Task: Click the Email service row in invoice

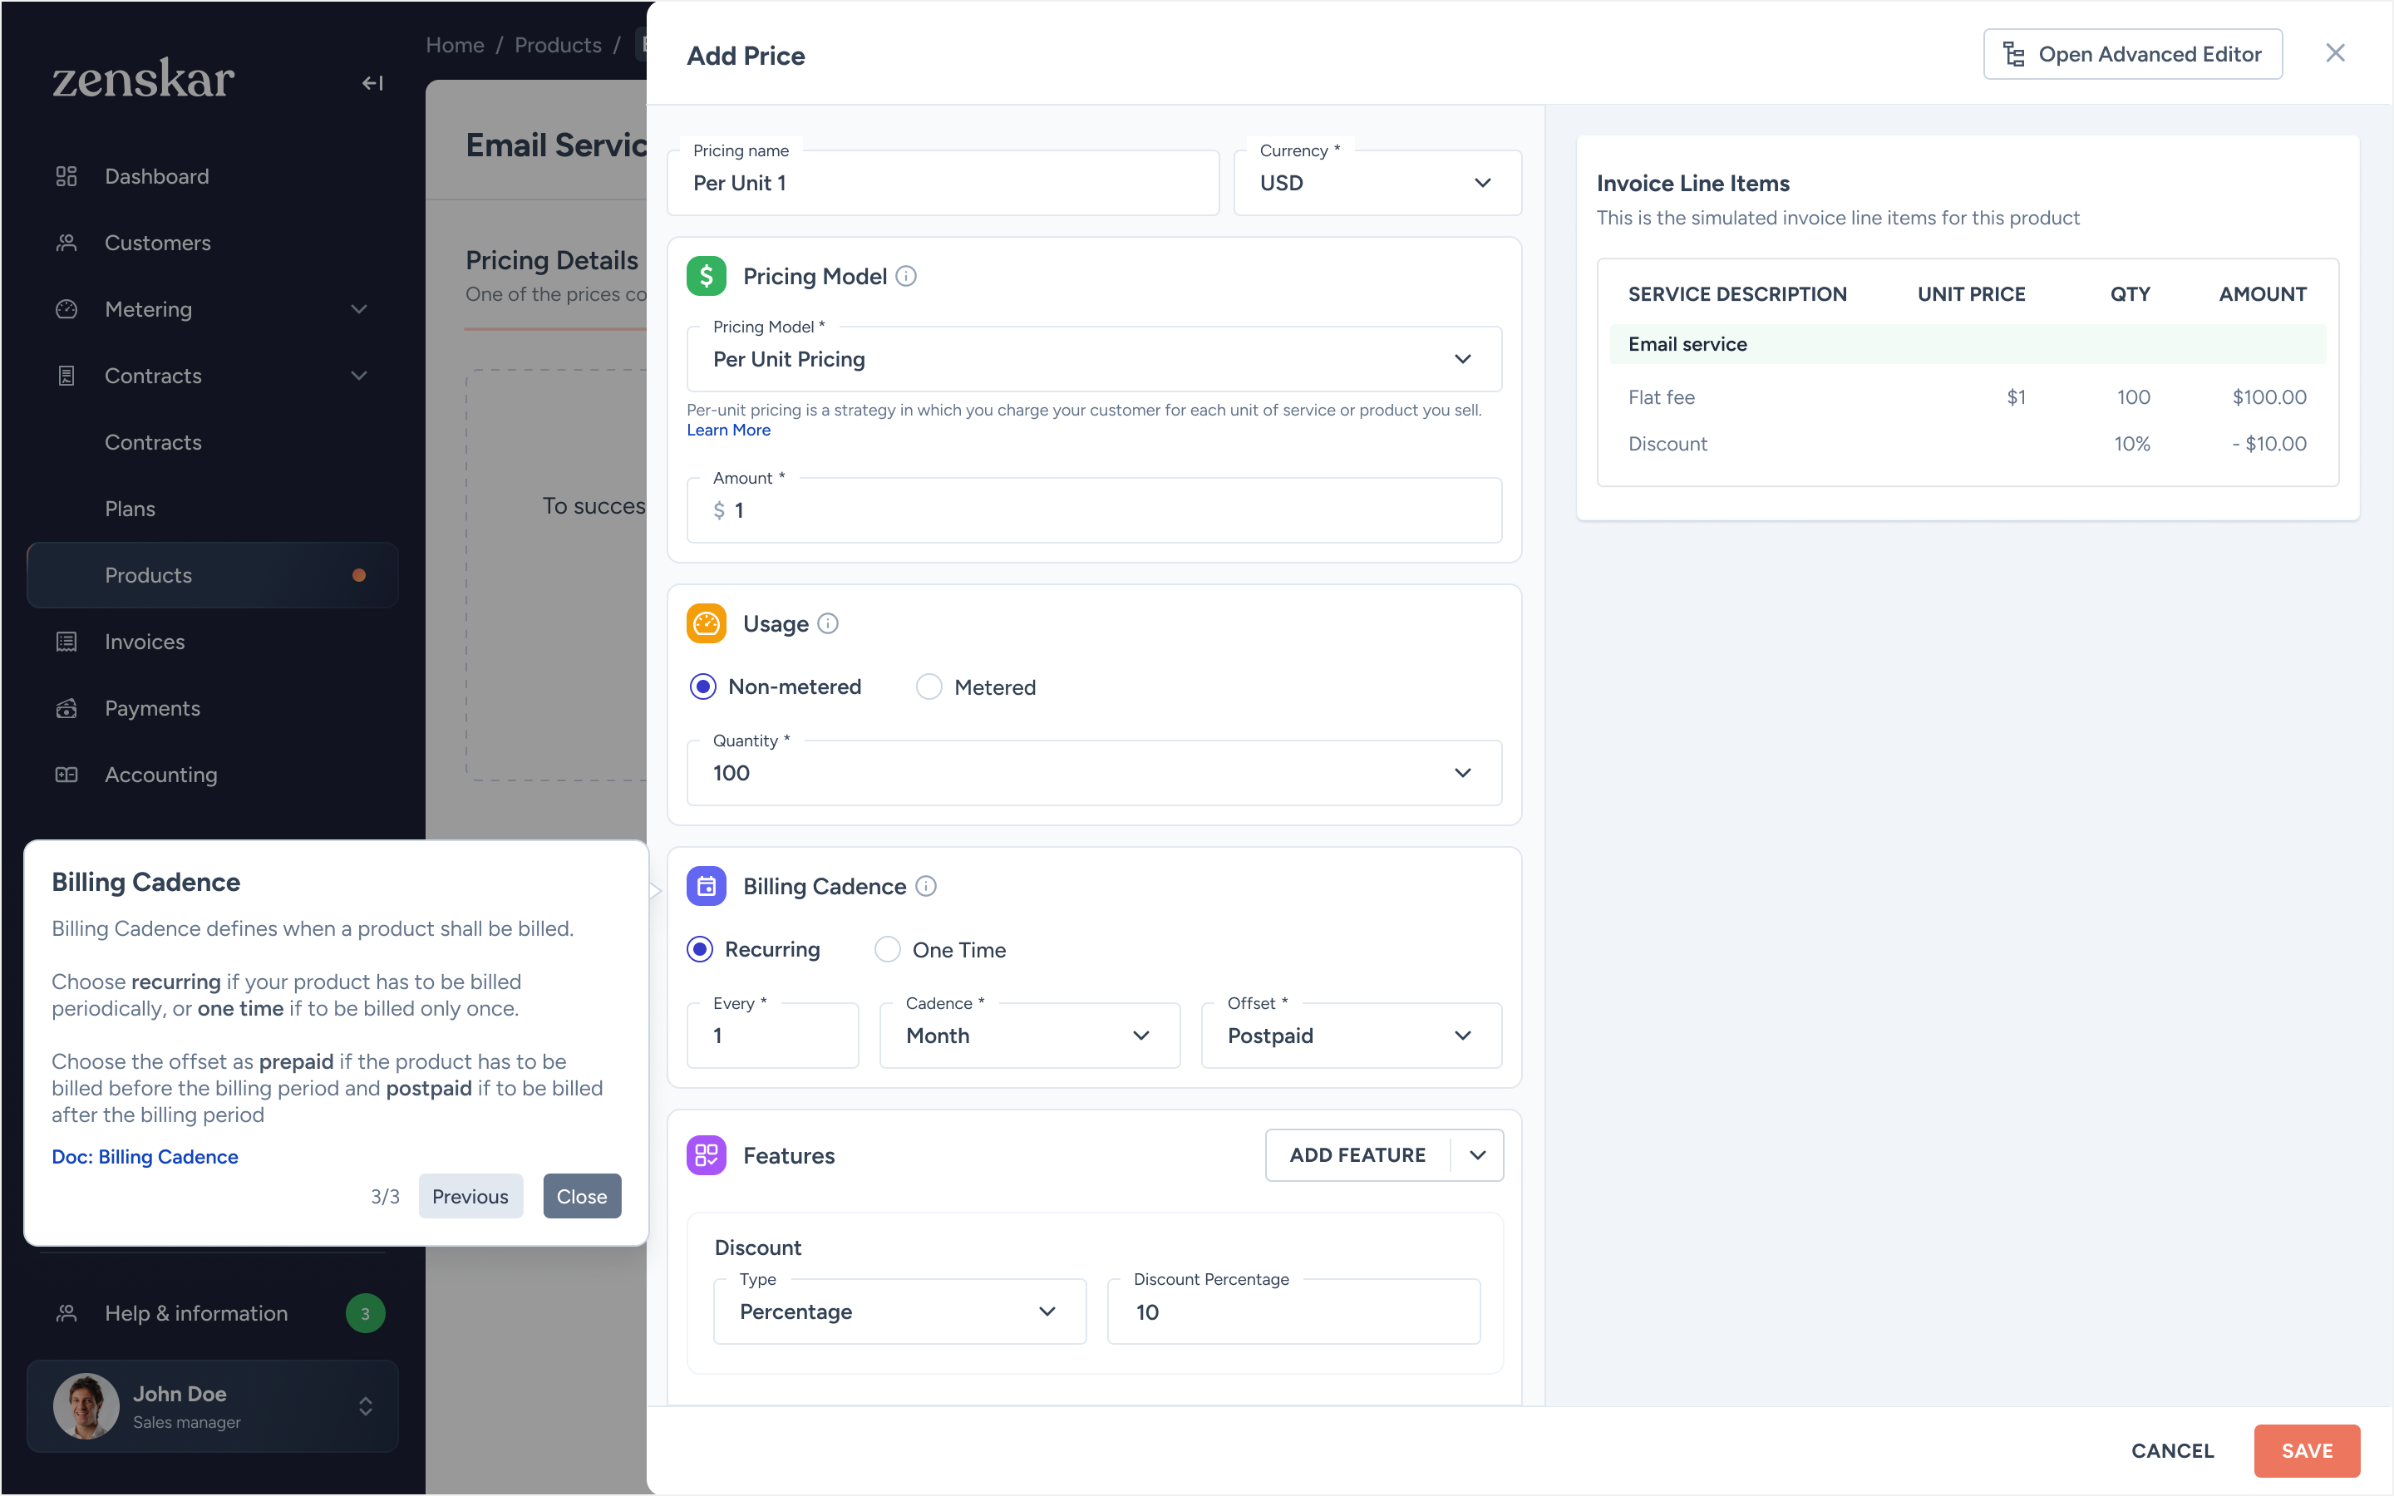Action: click(x=1968, y=344)
